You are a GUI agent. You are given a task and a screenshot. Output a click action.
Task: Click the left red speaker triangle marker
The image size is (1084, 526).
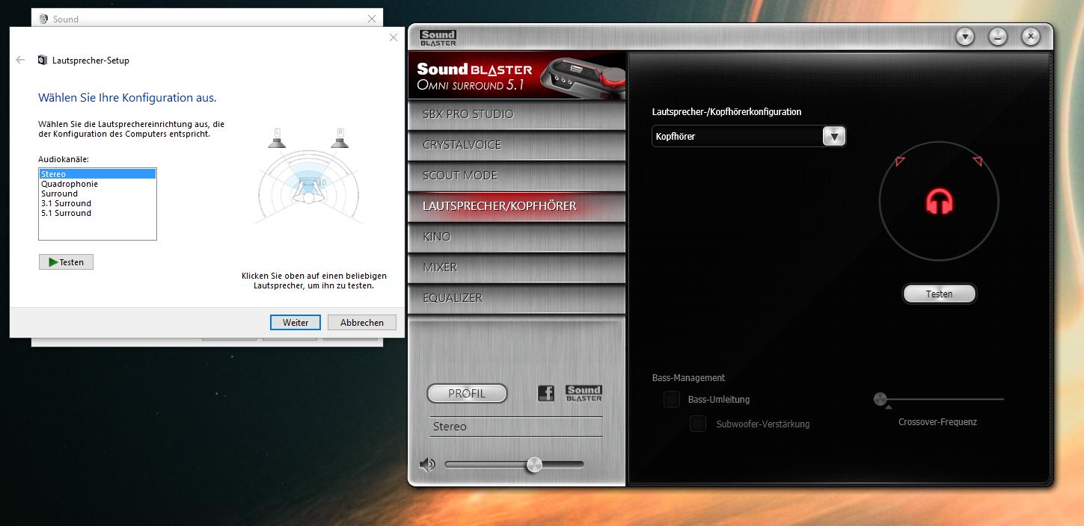(900, 161)
